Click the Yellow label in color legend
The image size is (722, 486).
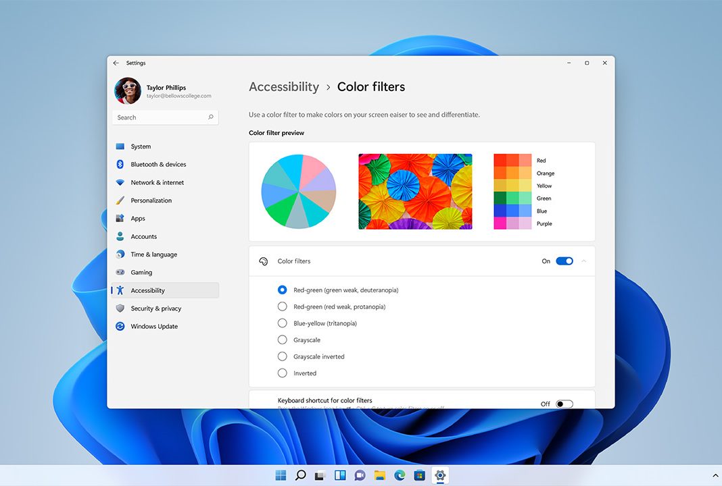[544, 186]
